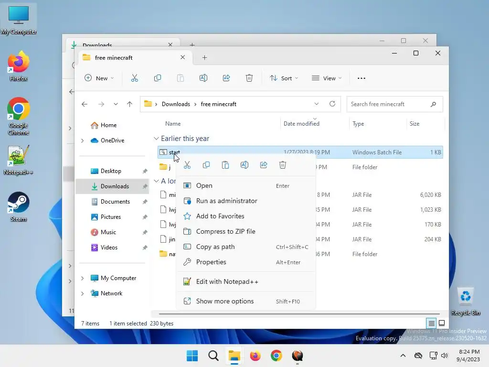Close the free minecraft tab
The image size is (489, 367).
point(183,57)
